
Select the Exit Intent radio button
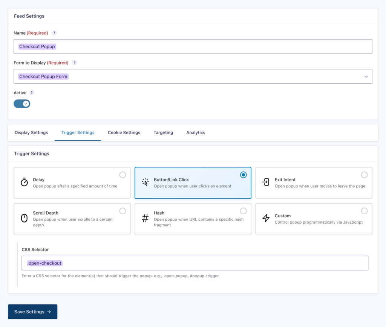[x=364, y=175]
